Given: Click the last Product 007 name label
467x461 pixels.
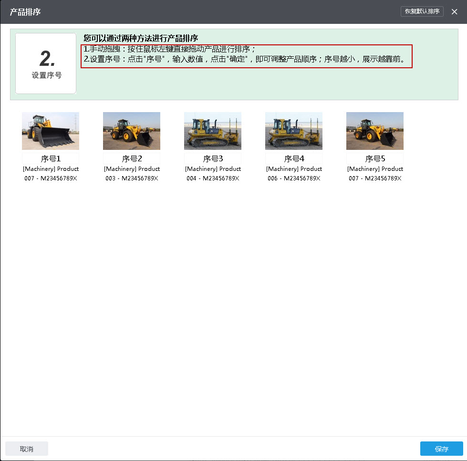Looking at the screenshot, I should [374, 173].
